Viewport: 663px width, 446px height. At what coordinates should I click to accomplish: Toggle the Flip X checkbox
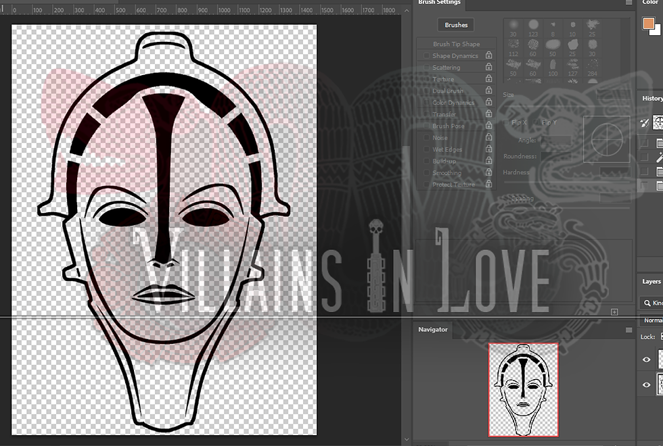507,122
